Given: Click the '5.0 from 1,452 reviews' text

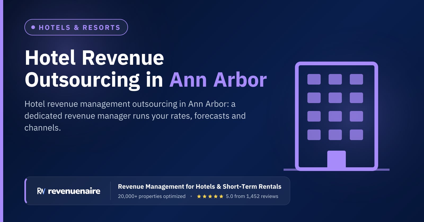Looking at the screenshot, I should click(252, 196).
